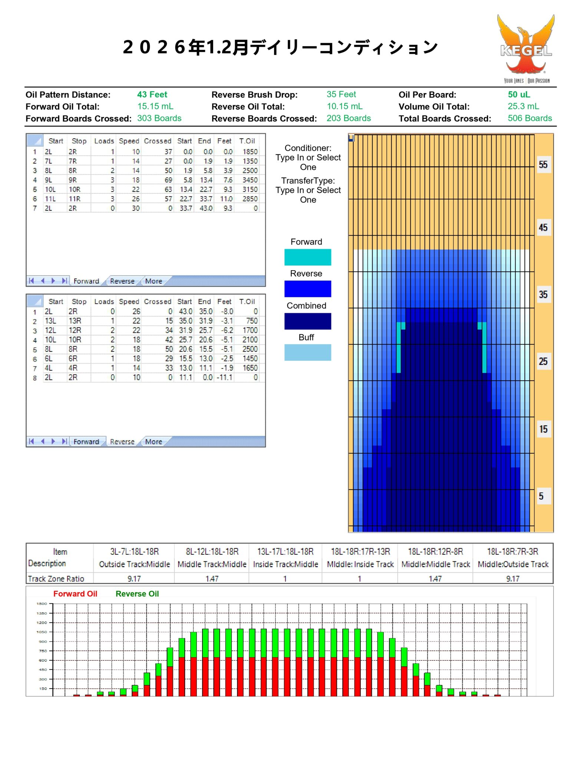587x759 pixels.
Task: Click next sheet arrow in forward-pass table
Action: (x=53, y=281)
